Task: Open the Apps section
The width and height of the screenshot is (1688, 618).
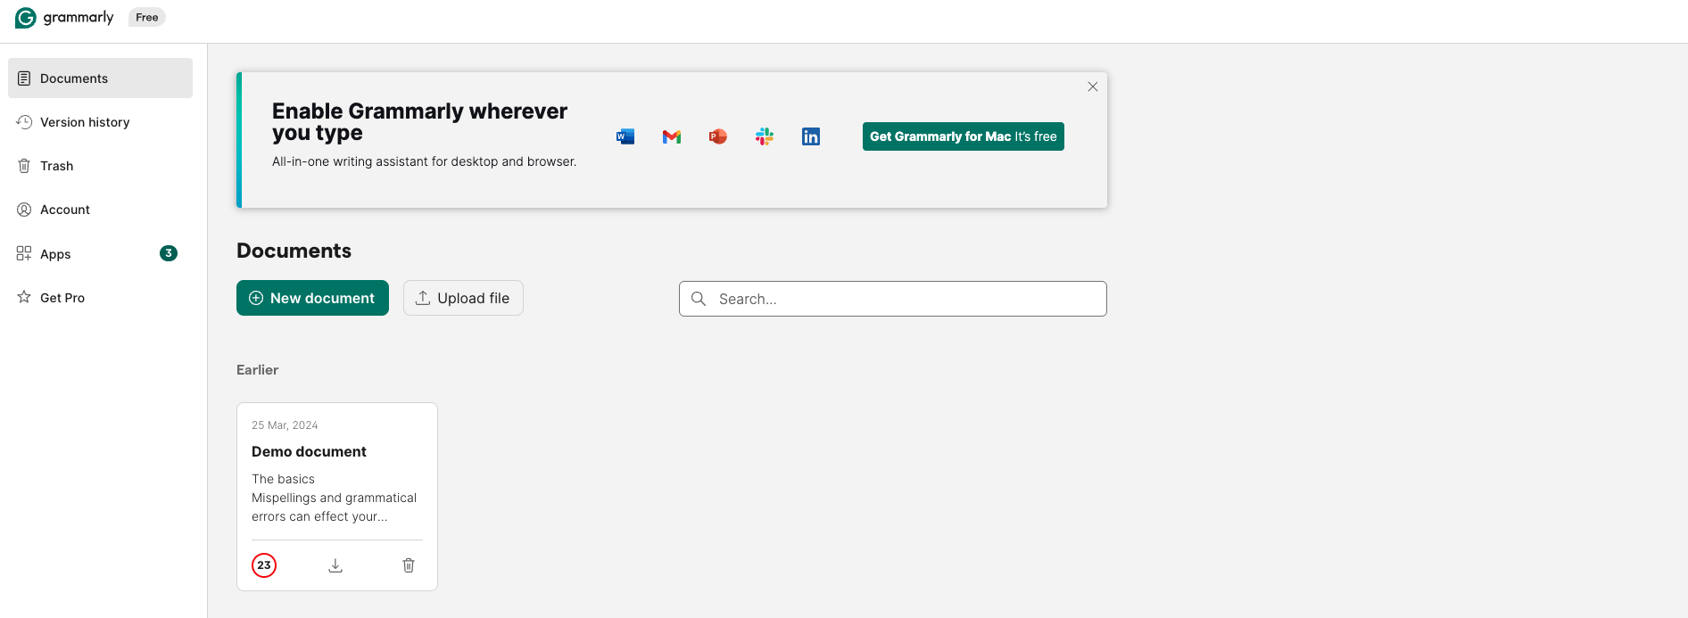Action: coord(100,253)
